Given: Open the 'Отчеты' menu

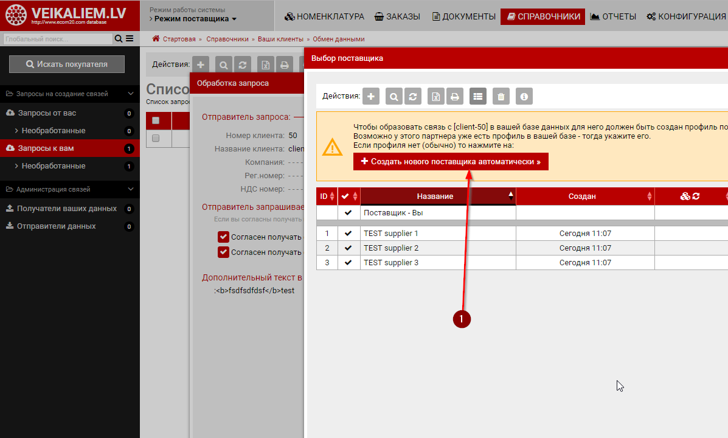Looking at the screenshot, I should click(613, 16).
